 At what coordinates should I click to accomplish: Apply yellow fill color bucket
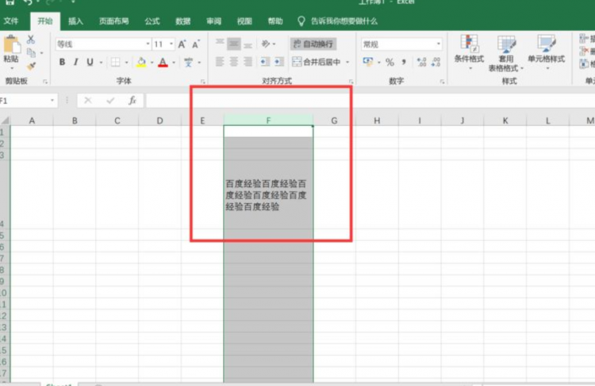141,62
